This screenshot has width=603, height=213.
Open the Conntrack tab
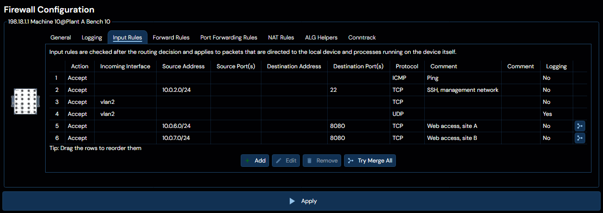click(x=362, y=38)
